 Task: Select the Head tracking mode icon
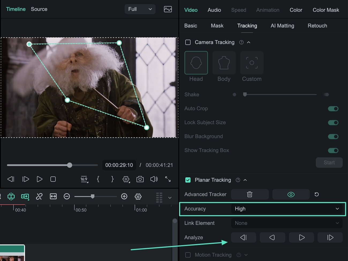[196, 63]
